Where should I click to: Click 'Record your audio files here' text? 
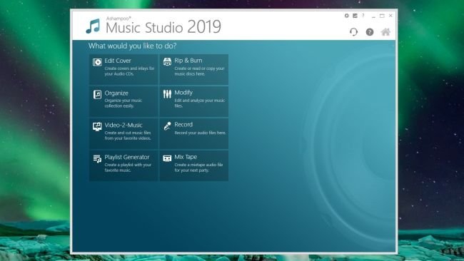click(x=200, y=133)
